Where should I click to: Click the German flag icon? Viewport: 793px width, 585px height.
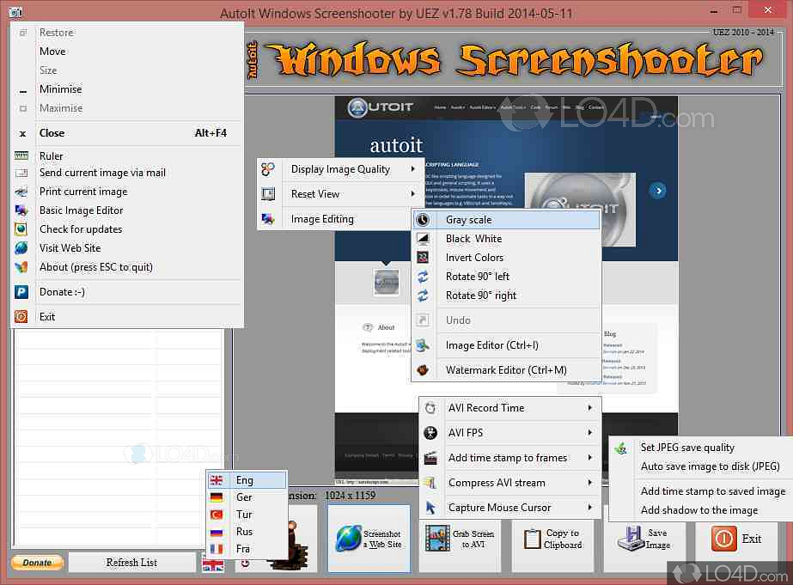click(217, 497)
